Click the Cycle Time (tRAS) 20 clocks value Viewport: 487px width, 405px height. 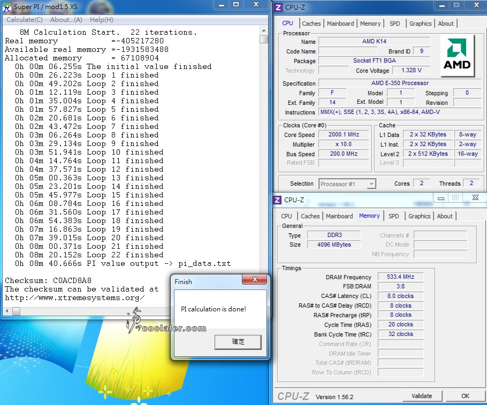401,325
